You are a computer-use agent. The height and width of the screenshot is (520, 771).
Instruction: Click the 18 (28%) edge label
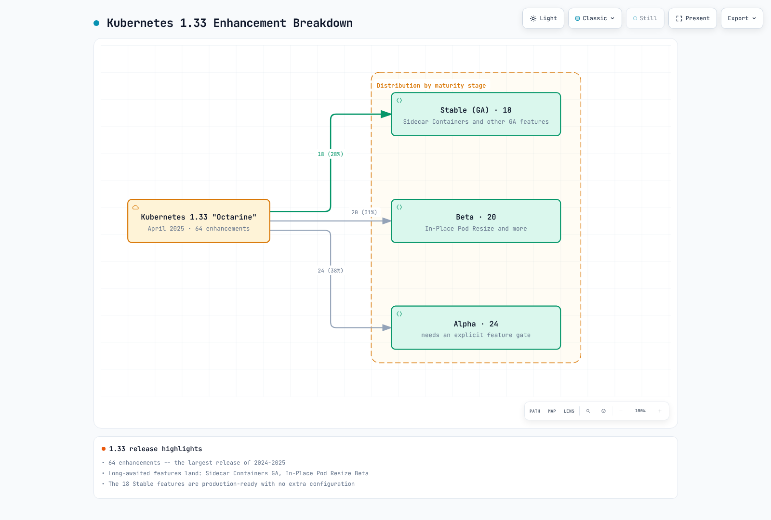[331, 154]
